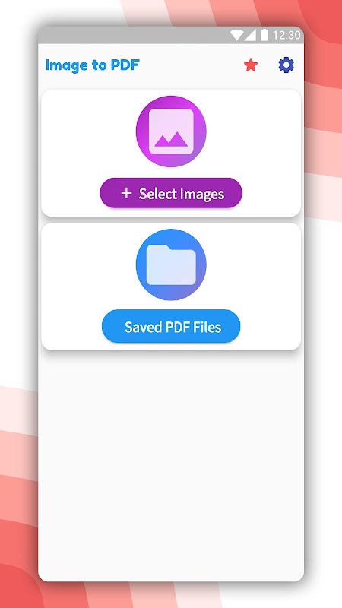Screen dimensions: 342x608
Task: Open the Saved PDF Files button
Action: [x=171, y=327]
